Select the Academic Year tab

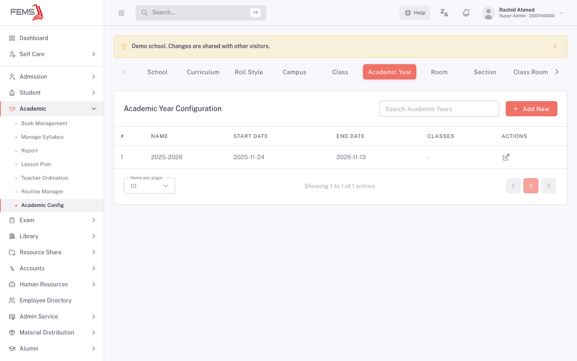tap(390, 72)
